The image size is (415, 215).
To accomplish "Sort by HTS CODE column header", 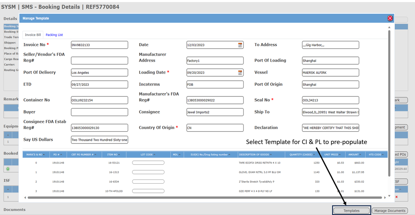I will (376, 155).
